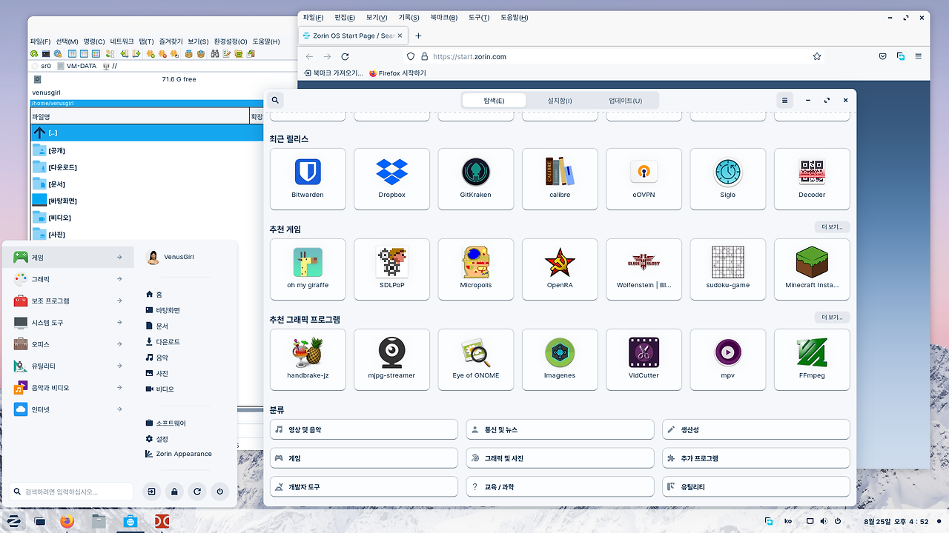This screenshot has height=533, width=949.
Task: Open the Siglo app card
Action: pos(727,178)
